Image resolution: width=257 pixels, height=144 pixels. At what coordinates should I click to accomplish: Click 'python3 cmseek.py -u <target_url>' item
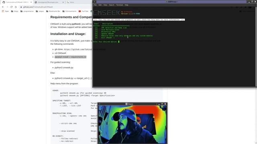73,78
